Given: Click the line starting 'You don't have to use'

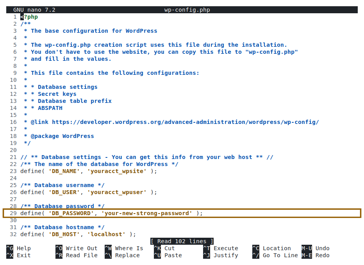Looking at the screenshot, I should (x=161, y=52).
